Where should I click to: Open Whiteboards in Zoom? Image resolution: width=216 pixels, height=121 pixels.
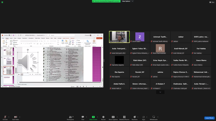(x=154, y=118)
